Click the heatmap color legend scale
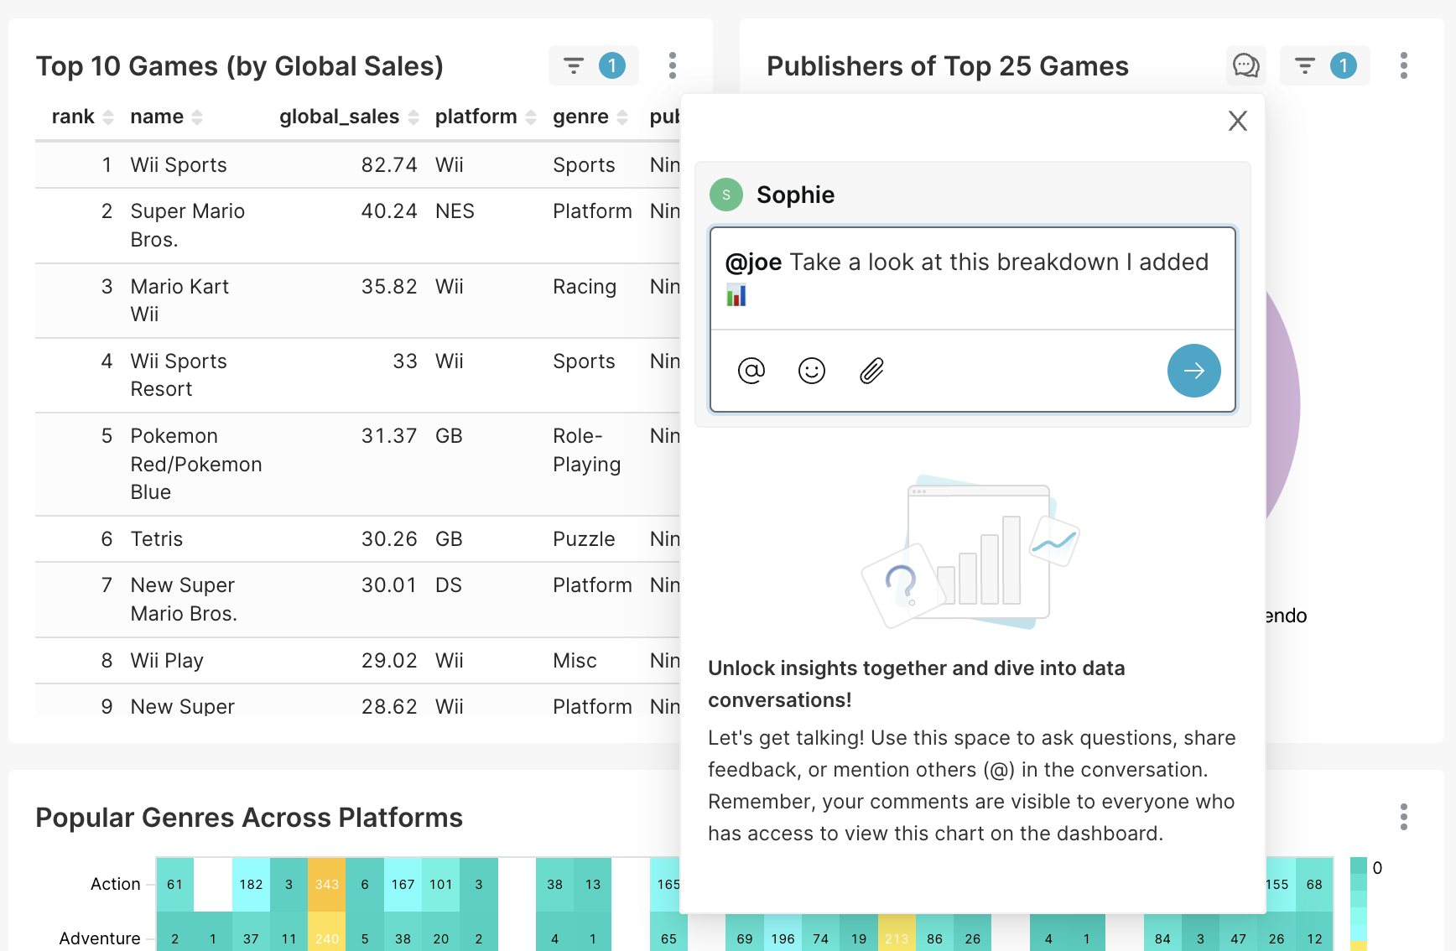The width and height of the screenshot is (1456, 951). click(1359, 904)
